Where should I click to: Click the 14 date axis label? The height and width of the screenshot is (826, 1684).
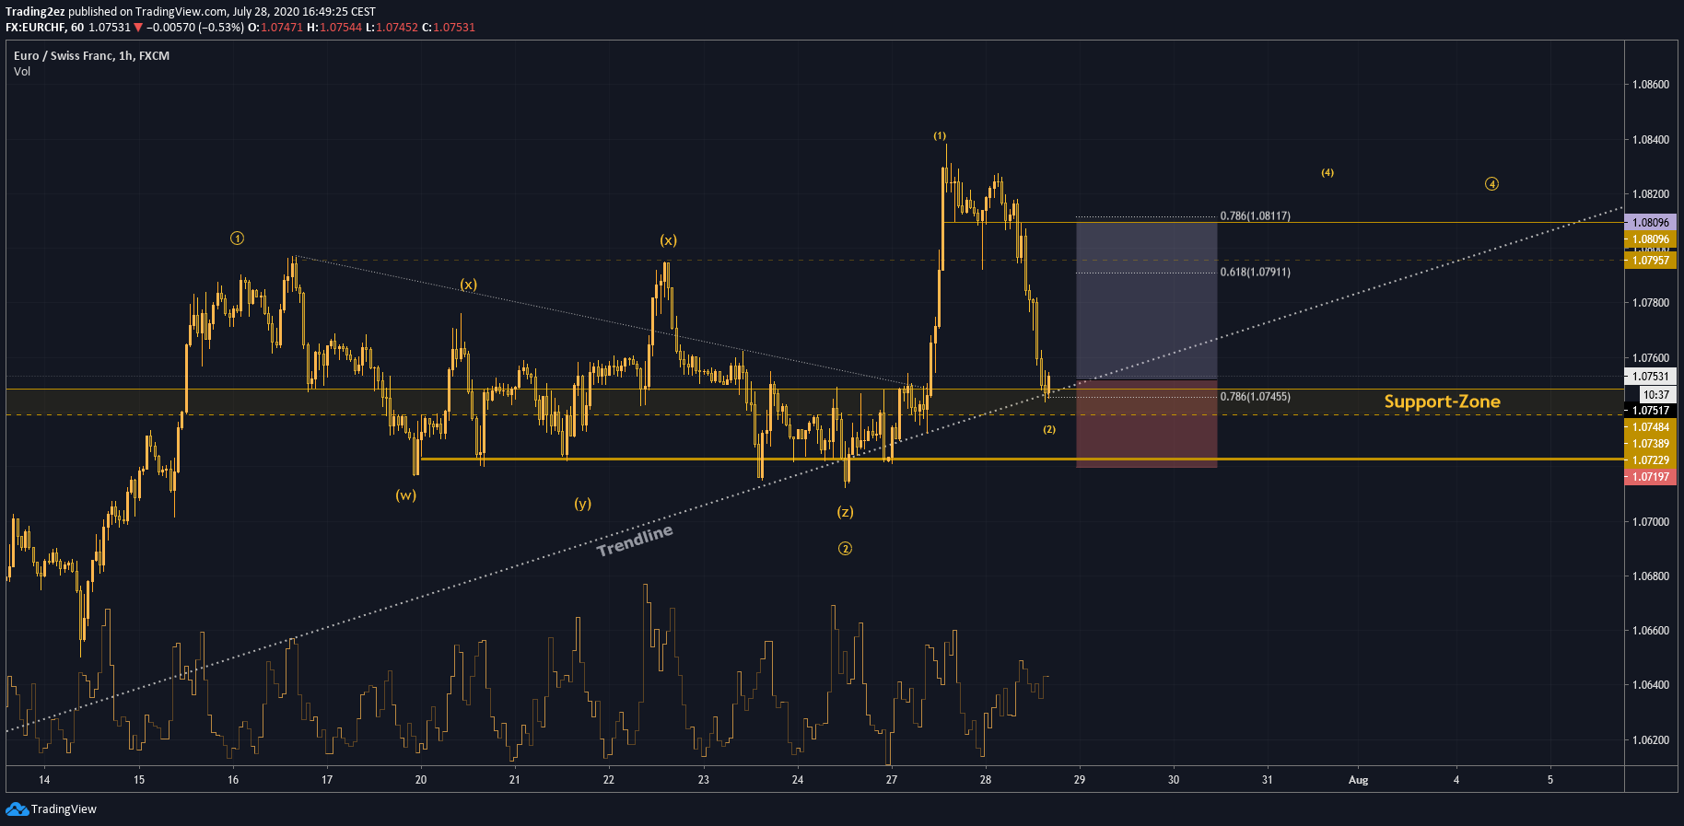pos(44,780)
